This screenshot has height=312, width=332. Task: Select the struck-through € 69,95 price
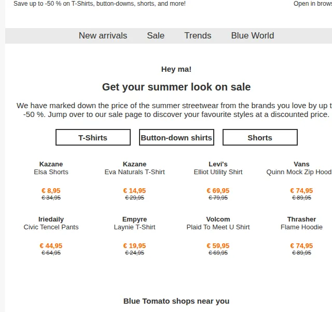(x=218, y=253)
